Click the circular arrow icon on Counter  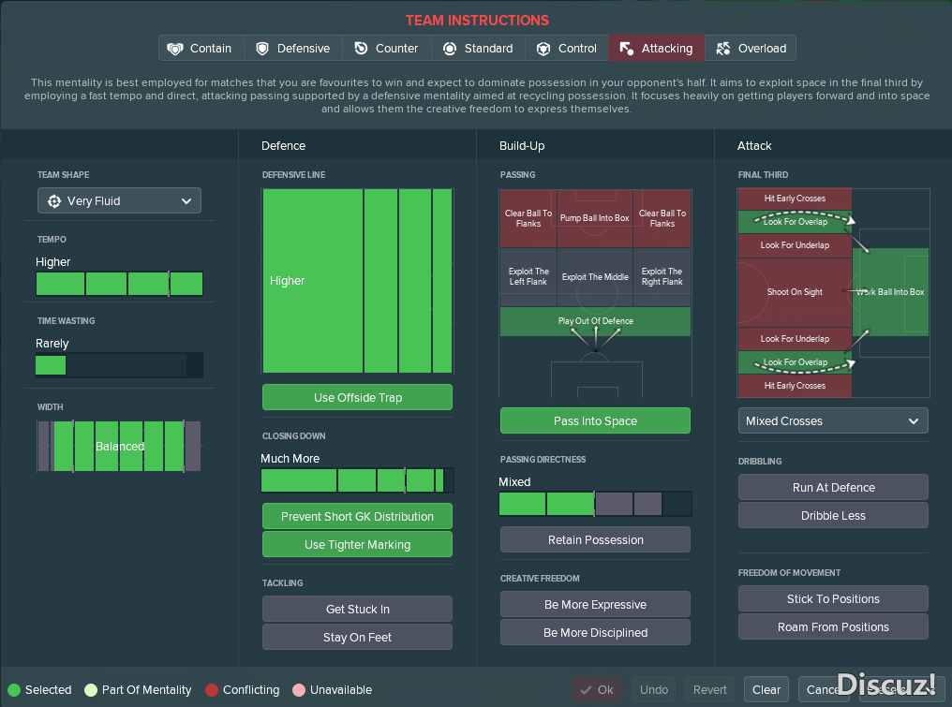(x=361, y=49)
